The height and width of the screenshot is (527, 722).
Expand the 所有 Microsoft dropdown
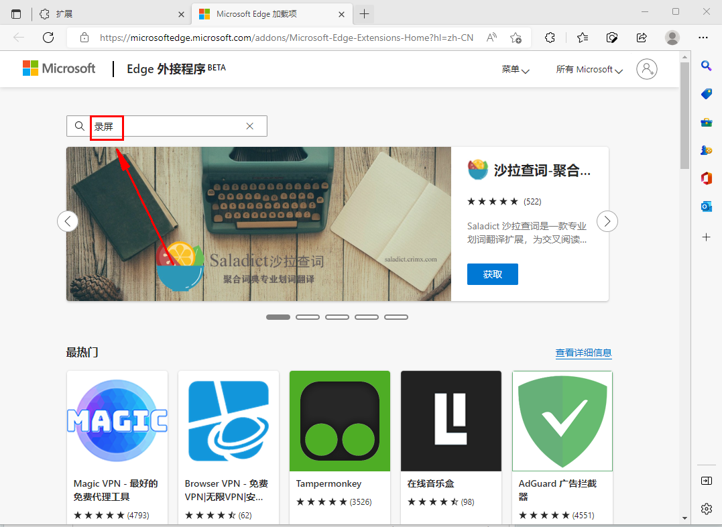point(588,69)
